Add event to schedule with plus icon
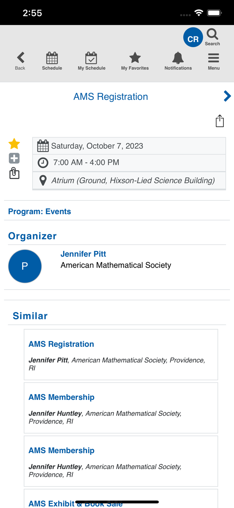 [x=14, y=158]
